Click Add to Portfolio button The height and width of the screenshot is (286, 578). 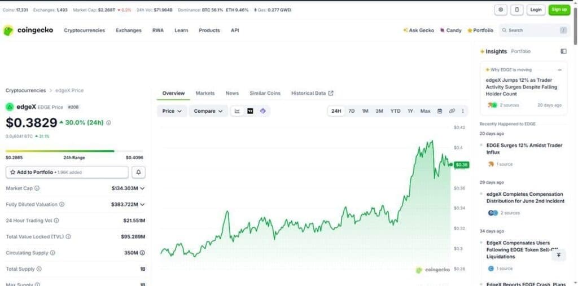click(67, 172)
